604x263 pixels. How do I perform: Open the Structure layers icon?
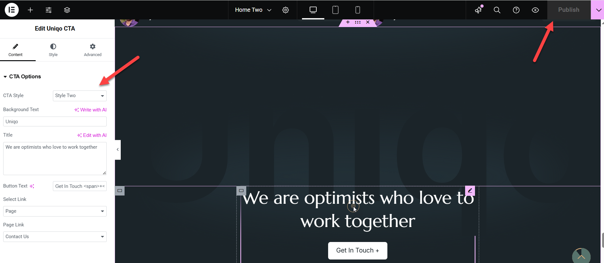67,10
